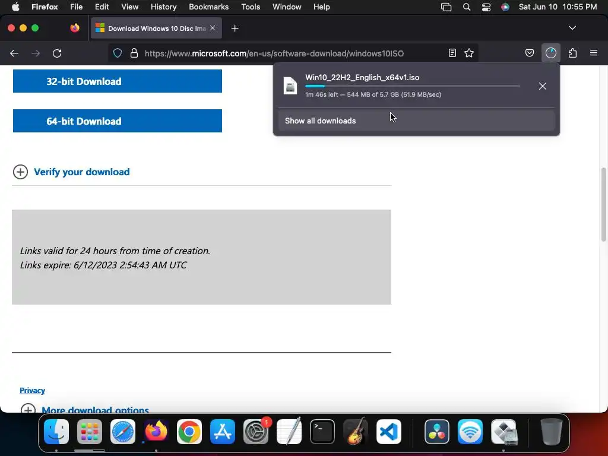Viewport: 608px width, 456px height.
Task: Open Boot Camp Assistant from the Dock
Action: pyautogui.click(x=503, y=432)
